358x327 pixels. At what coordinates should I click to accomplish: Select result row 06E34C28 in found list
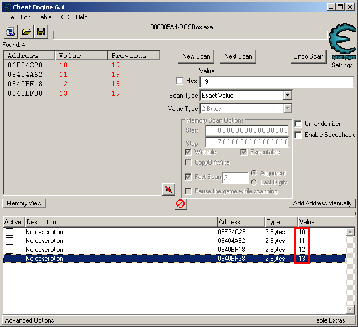click(x=82, y=65)
